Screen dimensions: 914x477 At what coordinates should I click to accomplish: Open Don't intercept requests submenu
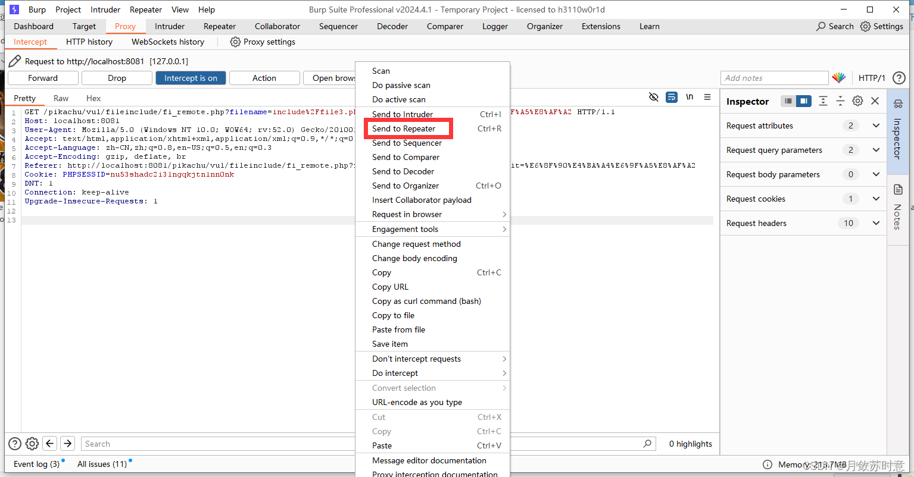tap(433, 359)
